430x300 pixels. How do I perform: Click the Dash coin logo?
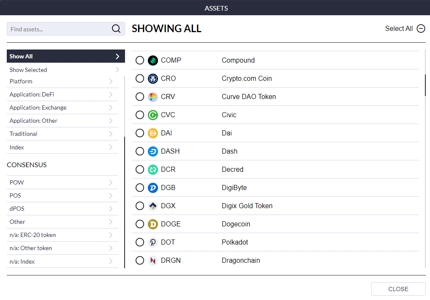[x=153, y=151]
